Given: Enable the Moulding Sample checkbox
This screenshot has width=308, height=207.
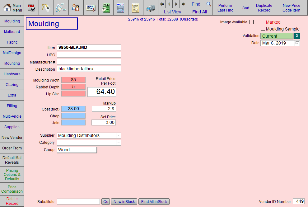Looking at the screenshot, I should click(x=263, y=29).
